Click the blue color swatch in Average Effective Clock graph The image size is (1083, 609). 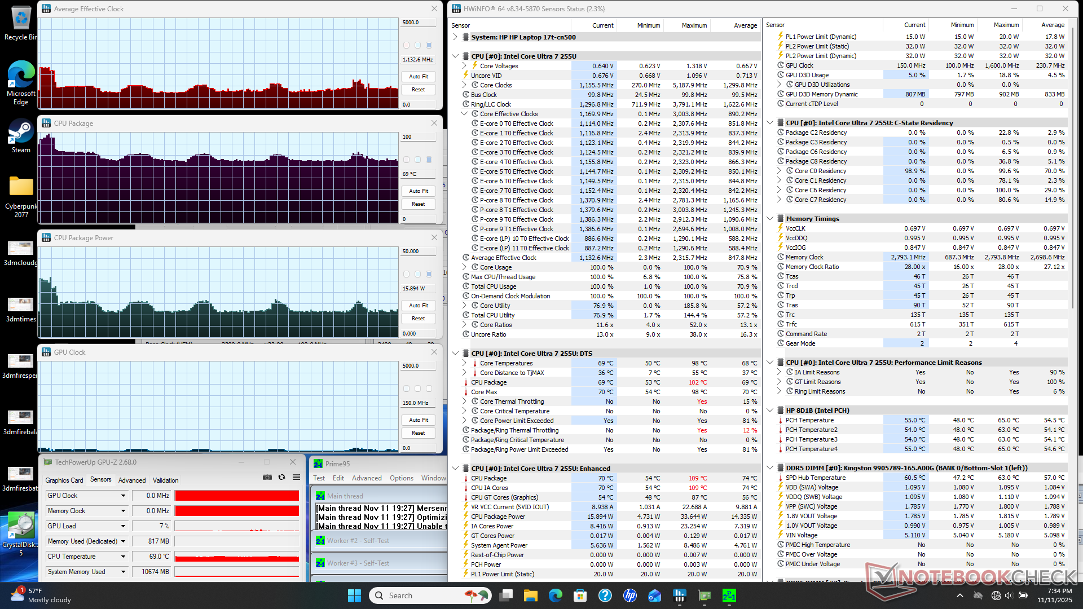click(429, 45)
